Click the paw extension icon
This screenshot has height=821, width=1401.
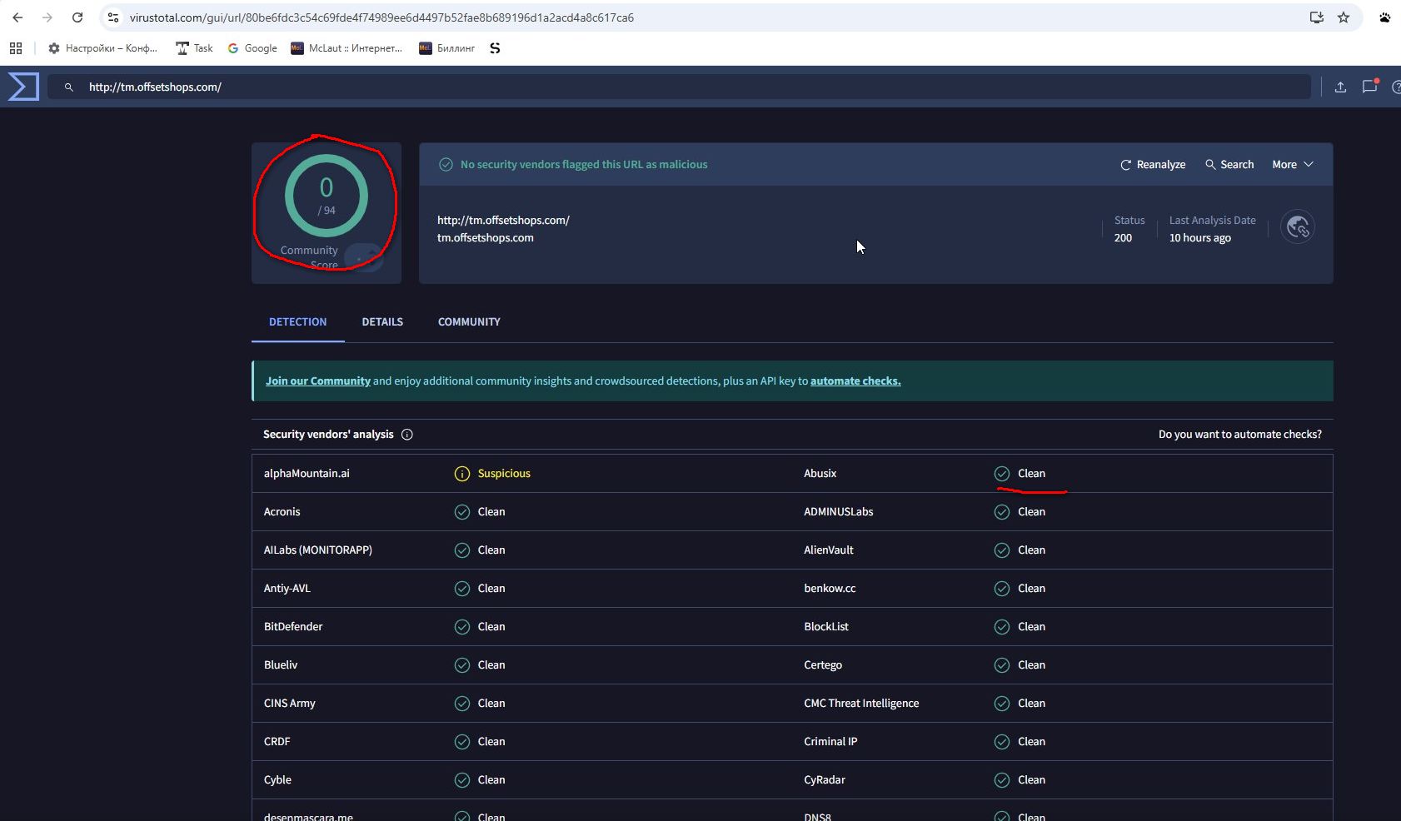1384,17
